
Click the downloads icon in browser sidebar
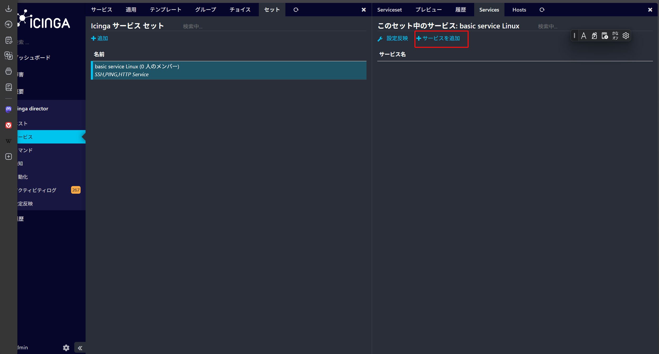8,9
